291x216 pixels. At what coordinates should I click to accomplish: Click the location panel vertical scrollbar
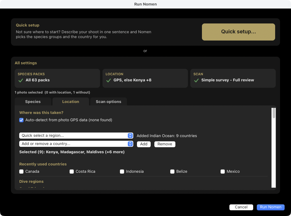coord(274,148)
